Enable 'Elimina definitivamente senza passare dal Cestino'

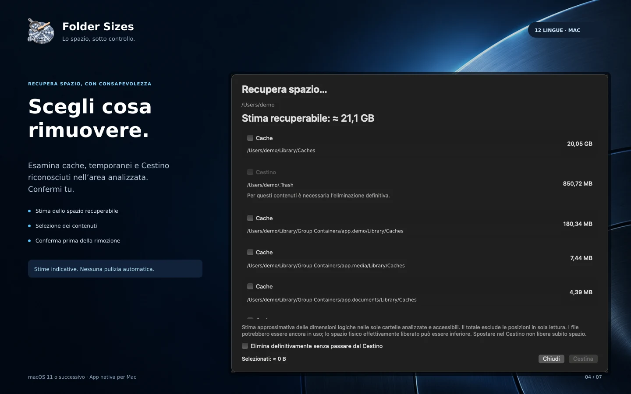tap(245, 346)
